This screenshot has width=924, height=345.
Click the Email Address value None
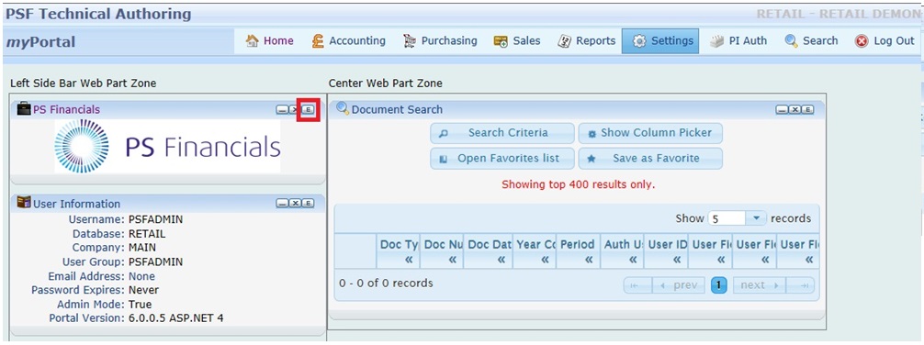pyautogui.click(x=141, y=276)
